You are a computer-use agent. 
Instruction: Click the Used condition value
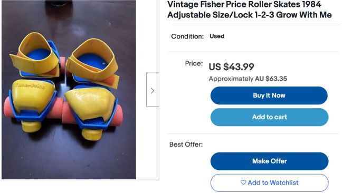click(x=217, y=36)
